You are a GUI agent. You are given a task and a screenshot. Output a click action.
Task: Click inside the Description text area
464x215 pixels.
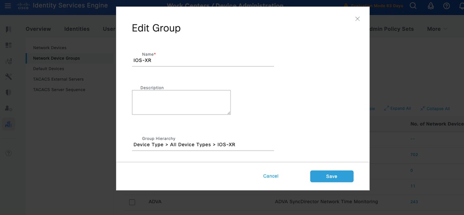point(182,102)
